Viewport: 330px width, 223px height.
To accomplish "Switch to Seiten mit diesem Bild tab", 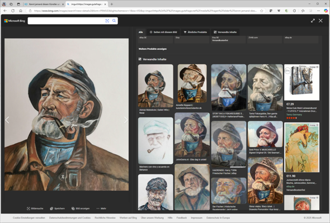I will [x=163, y=32].
